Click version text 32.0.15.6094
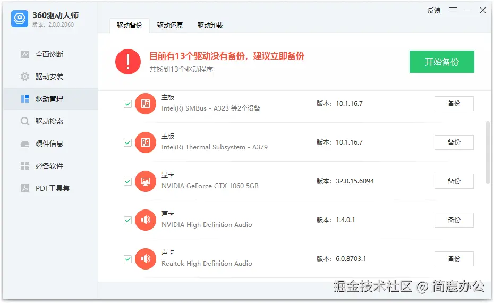The width and height of the screenshot is (494, 303). point(355,181)
